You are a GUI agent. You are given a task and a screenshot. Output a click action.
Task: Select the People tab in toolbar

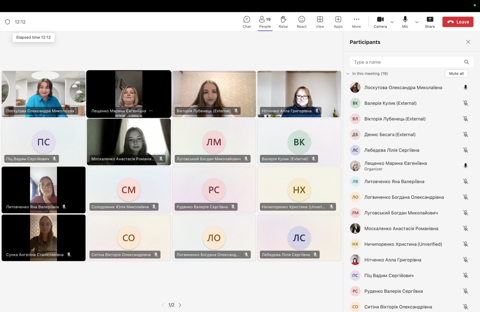[x=265, y=22]
